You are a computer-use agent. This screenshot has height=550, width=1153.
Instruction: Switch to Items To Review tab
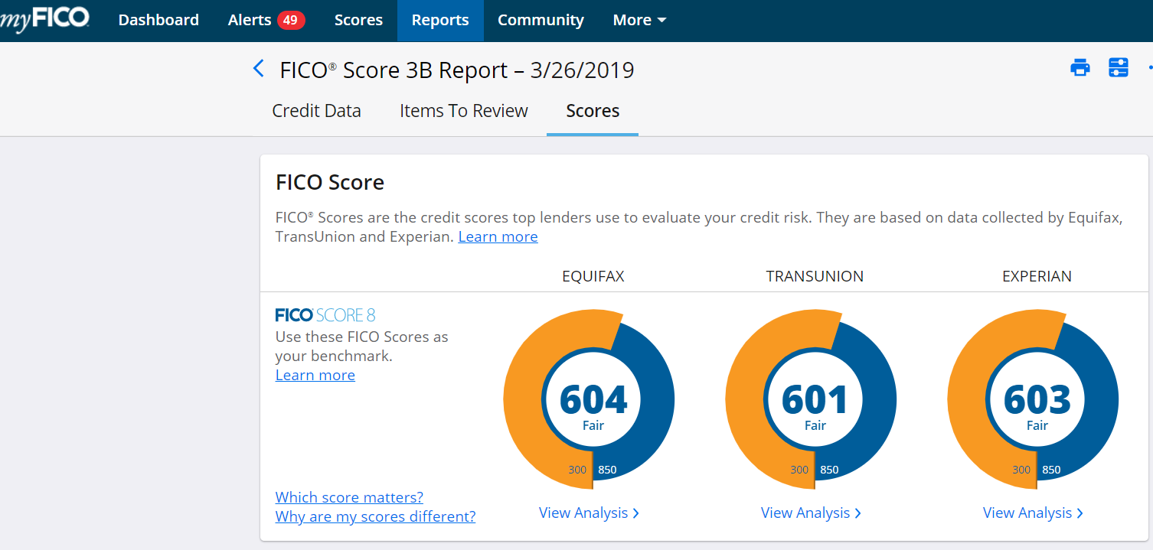pyautogui.click(x=463, y=111)
